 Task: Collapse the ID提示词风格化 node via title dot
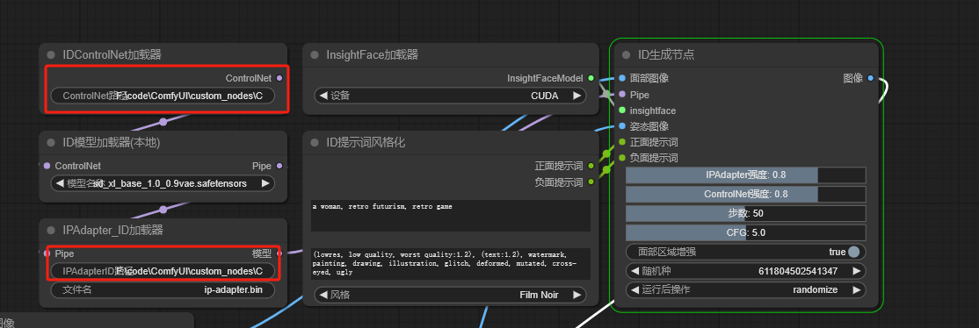tap(315, 142)
